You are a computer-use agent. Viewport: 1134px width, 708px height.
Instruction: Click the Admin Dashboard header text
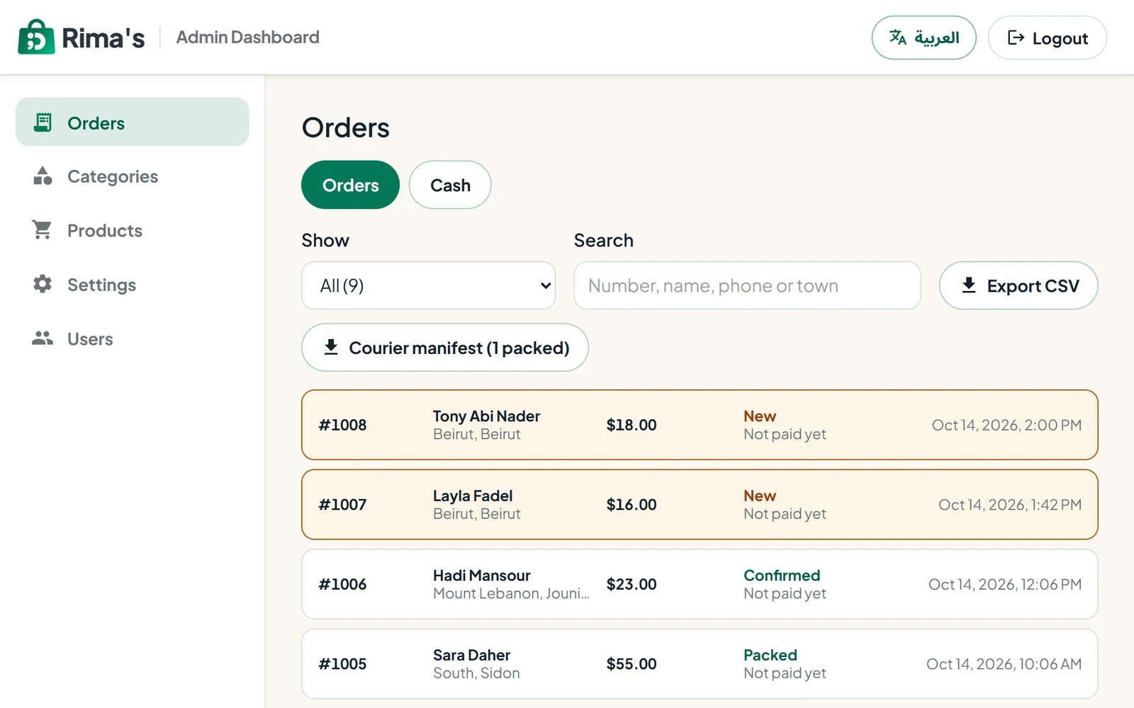[x=247, y=37]
